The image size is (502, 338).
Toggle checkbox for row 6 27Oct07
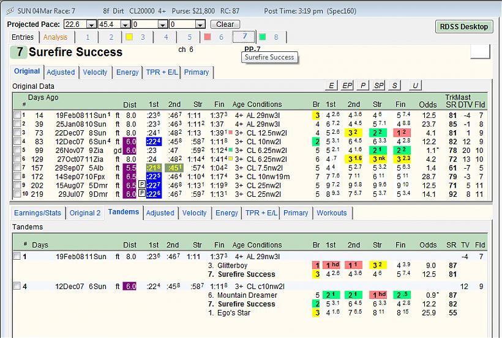click(x=17, y=158)
